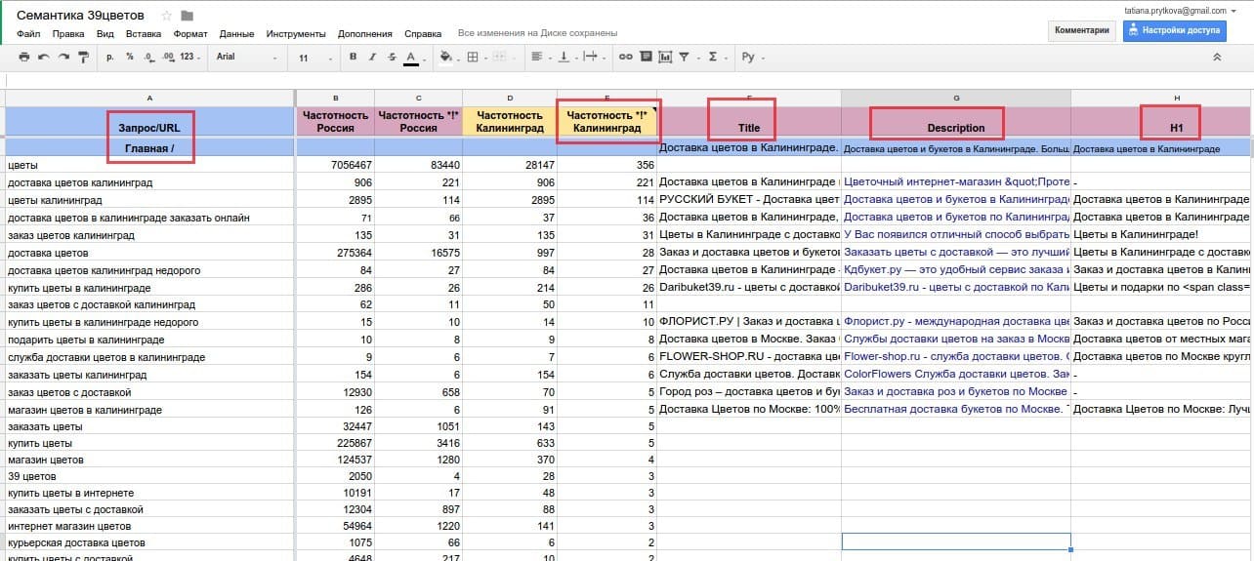Screen dimensions: 1254x561
Task: Collapse the toolbar with double chevron
Action: [x=1217, y=58]
